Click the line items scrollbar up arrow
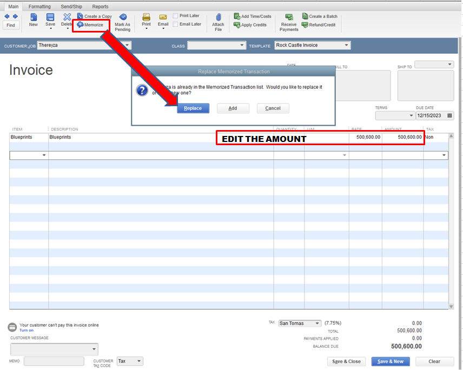The height and width of the screenshot is (370, 463). [451, 136]
